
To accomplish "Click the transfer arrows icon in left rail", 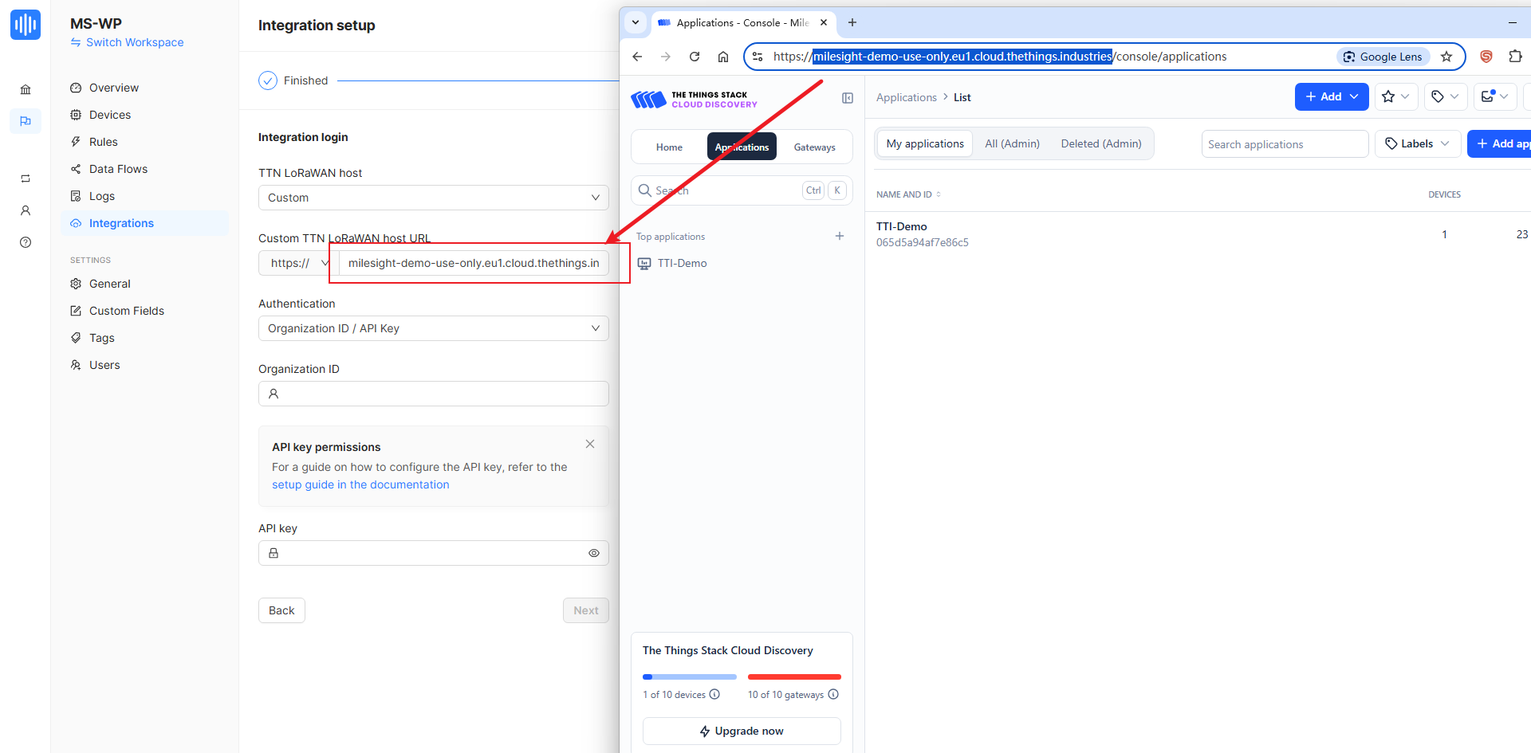I will [x=26, y=178].
